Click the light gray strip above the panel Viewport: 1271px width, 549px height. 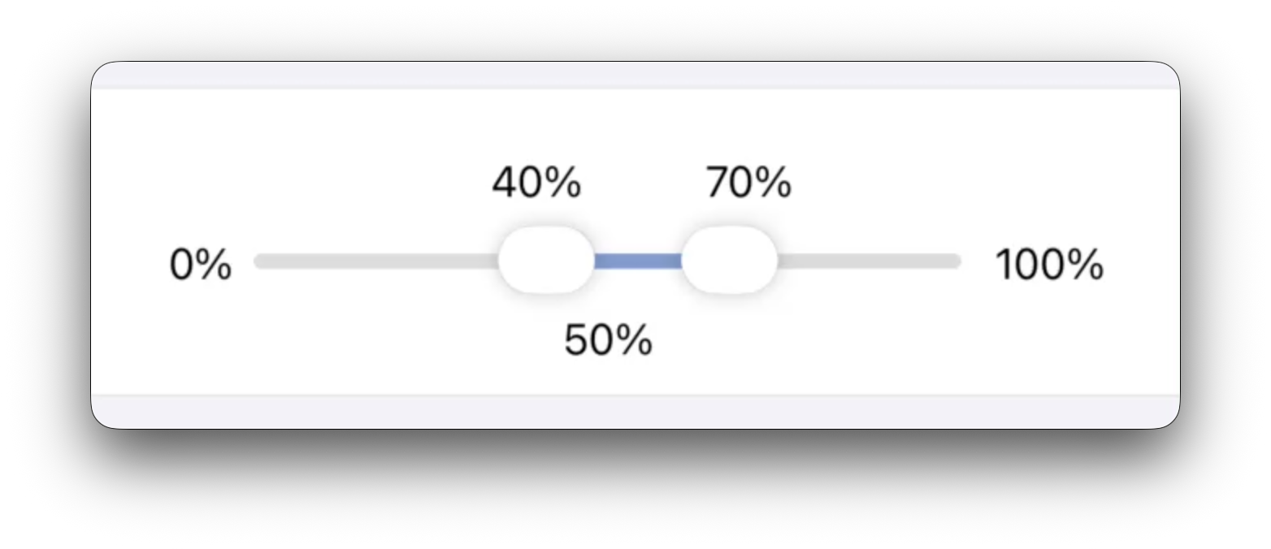[x=634, y=75]
